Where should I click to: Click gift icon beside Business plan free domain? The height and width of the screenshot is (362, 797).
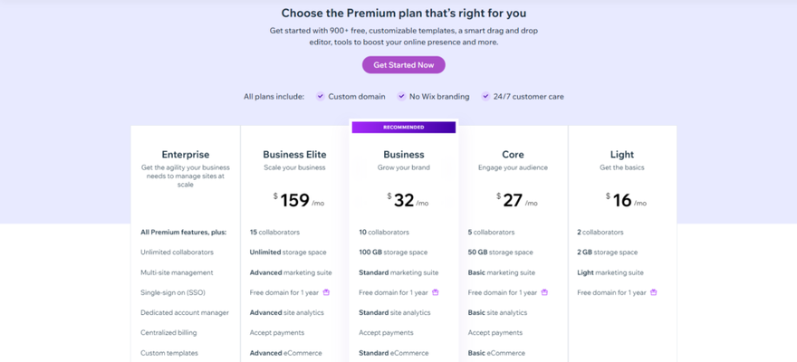[435, 292]
